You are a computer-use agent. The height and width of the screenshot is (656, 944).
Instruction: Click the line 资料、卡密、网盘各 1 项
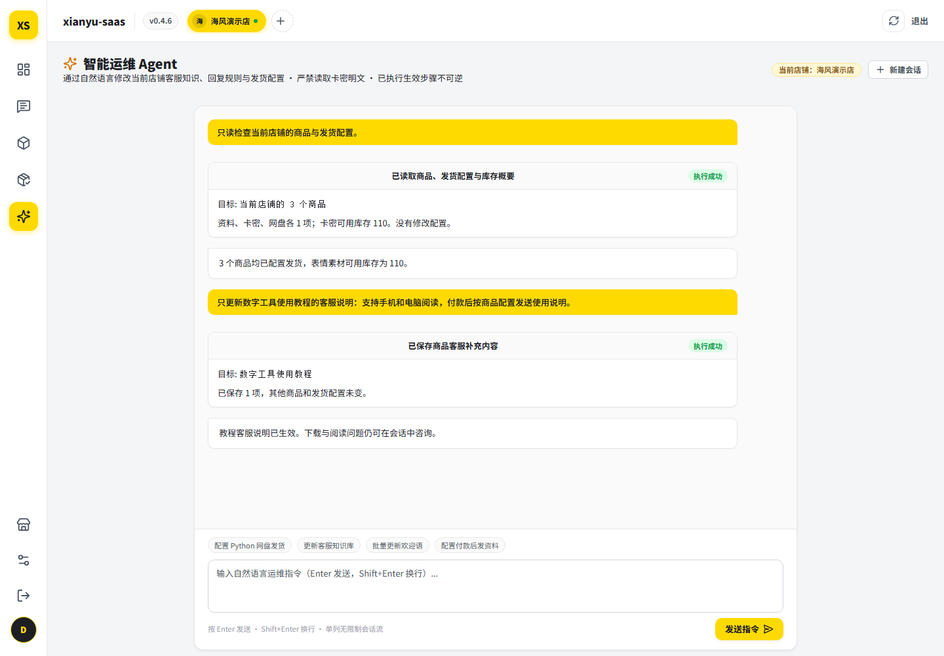pos(336,224)
